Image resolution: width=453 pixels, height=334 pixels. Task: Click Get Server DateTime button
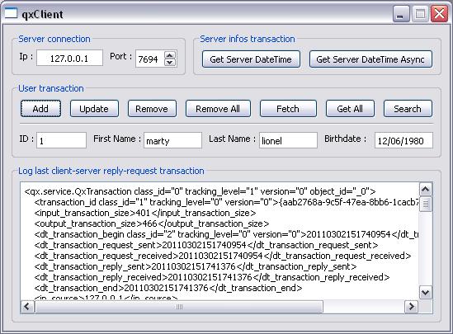point(251,59)
